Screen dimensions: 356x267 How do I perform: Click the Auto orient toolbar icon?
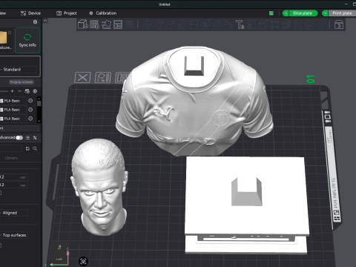[x=106, y=24]
